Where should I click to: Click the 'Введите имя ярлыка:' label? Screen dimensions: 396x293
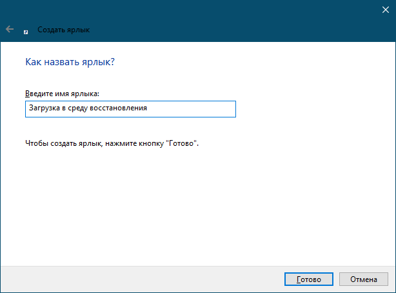pos(62,94)
